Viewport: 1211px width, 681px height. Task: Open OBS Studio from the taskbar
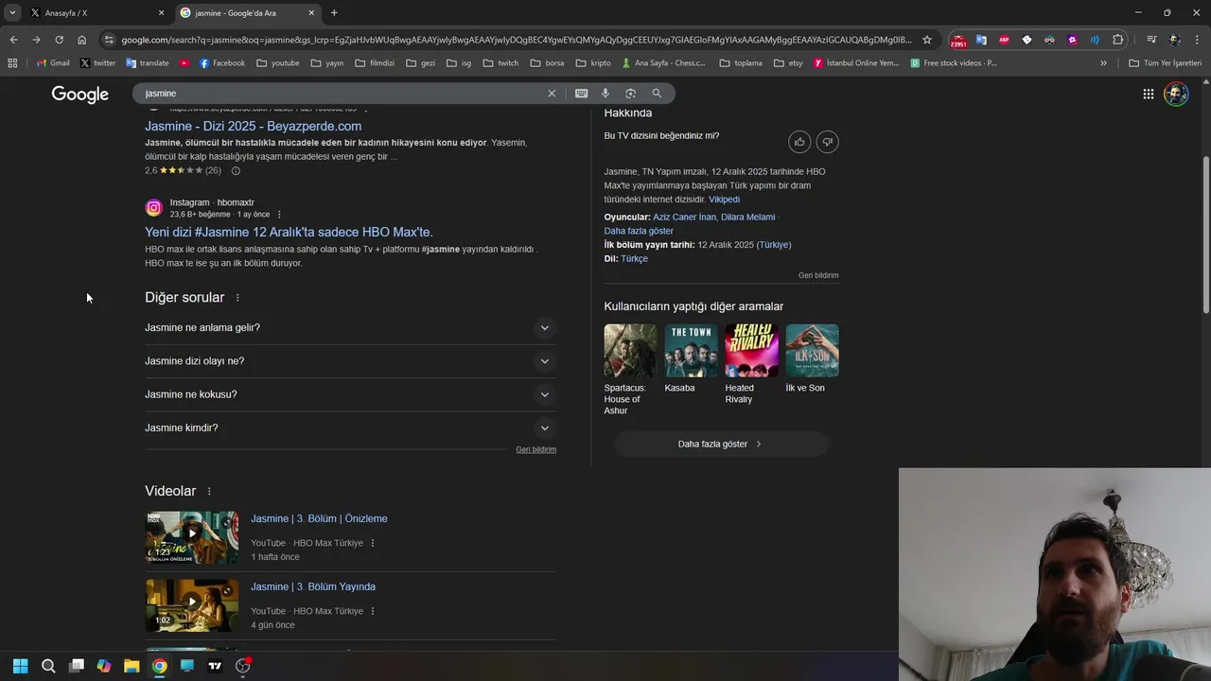(x=243, y=666)
